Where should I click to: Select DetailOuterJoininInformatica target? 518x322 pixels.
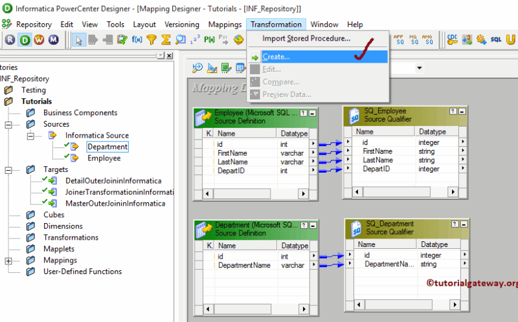[113, 181]
